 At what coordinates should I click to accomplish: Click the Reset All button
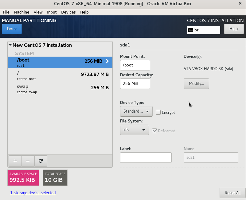pyautogui.click(x=232, y=193)
